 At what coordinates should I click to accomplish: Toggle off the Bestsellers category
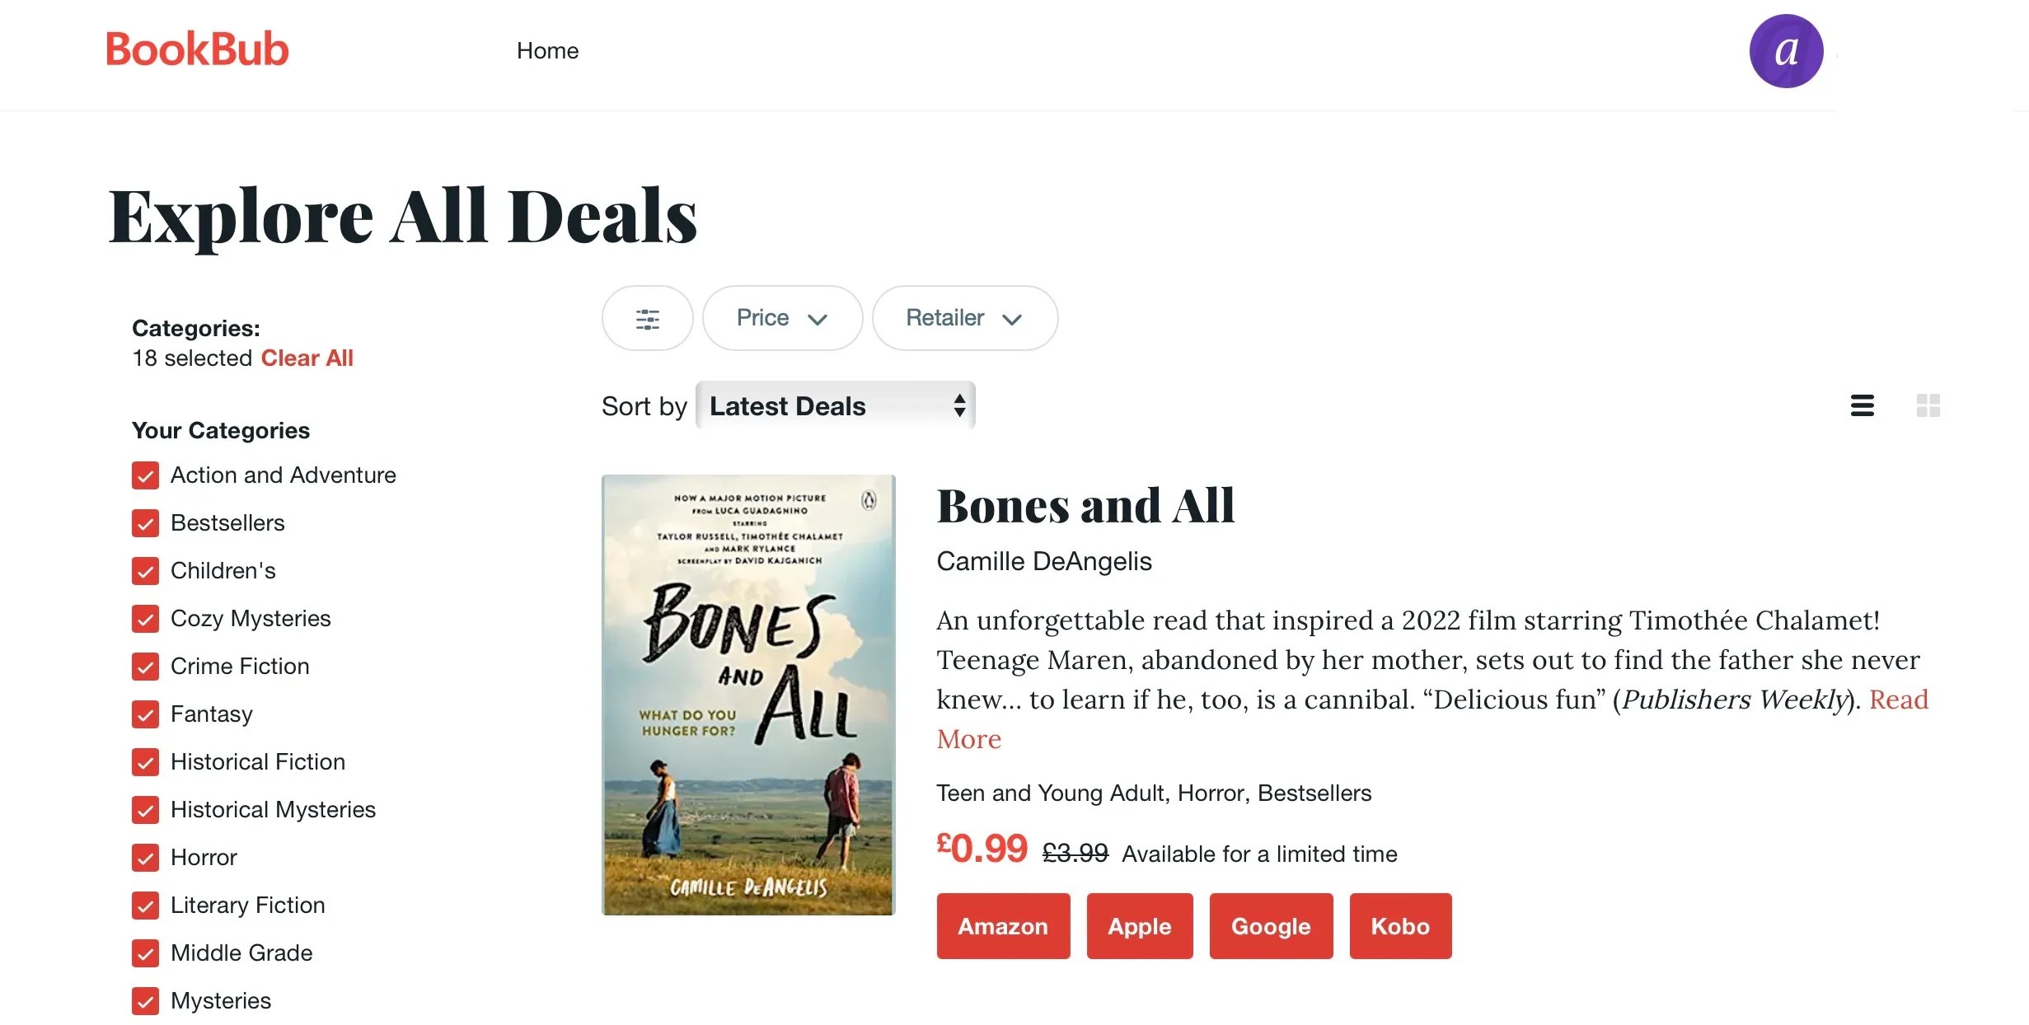(145, 523)
